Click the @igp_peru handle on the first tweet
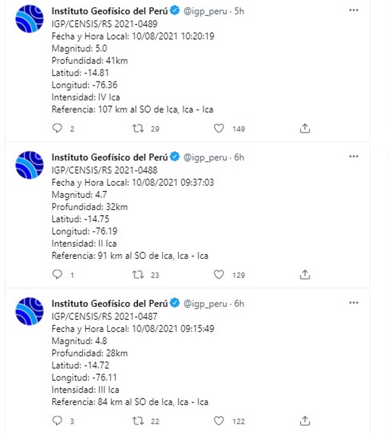389x433 pixels. coord(205,11)
